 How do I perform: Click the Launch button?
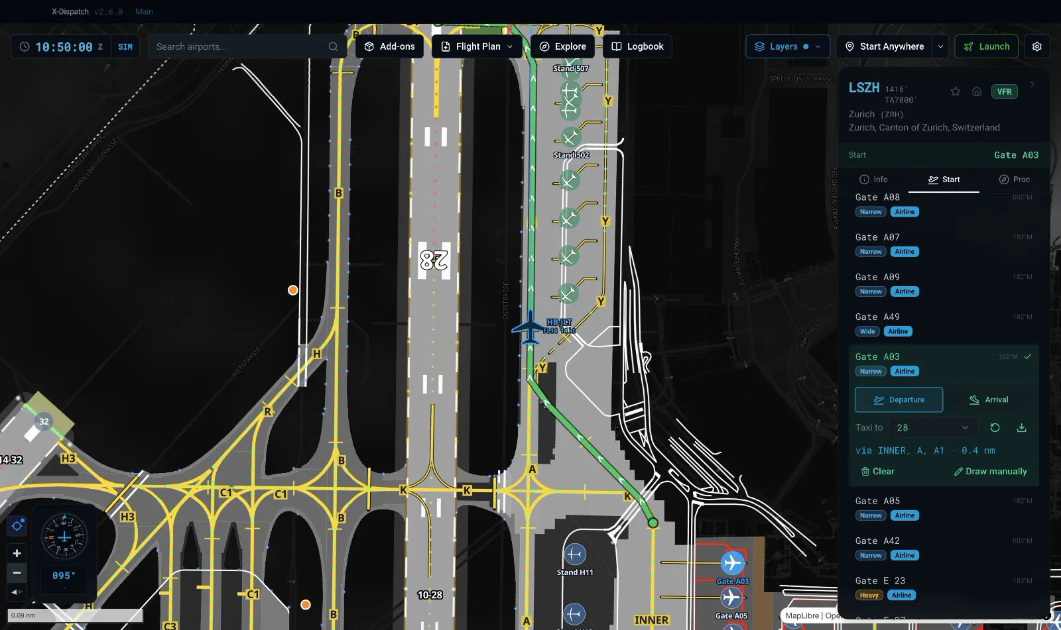tap(986, 46)
